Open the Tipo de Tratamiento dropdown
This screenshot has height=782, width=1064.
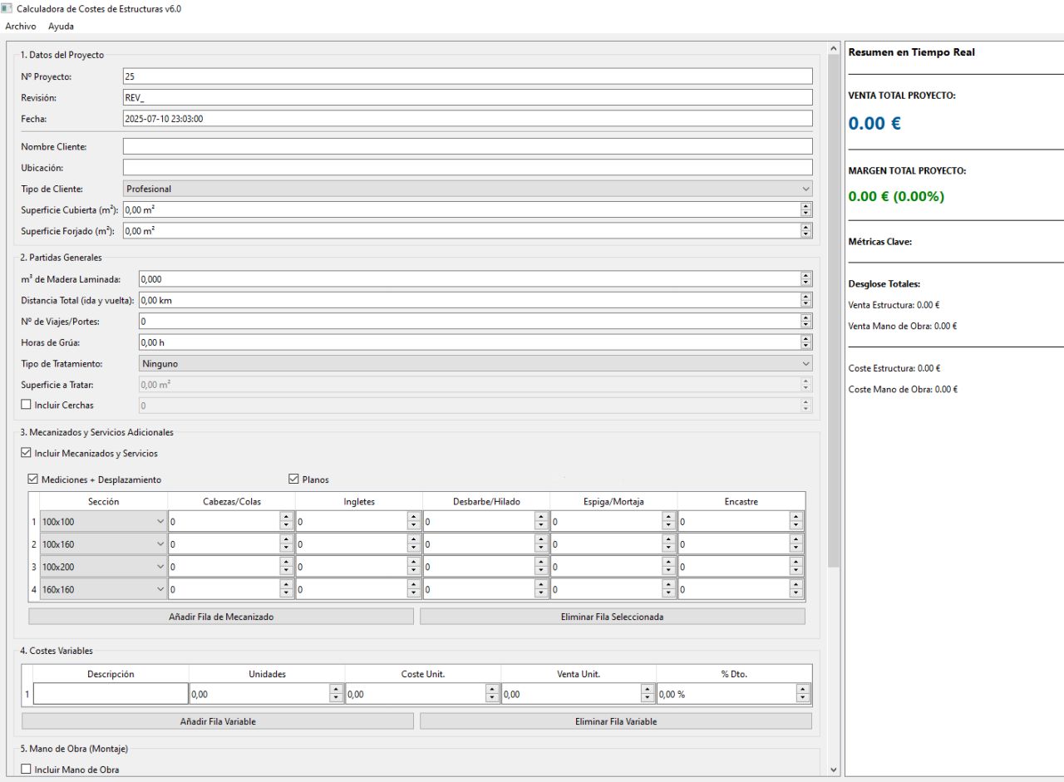(x=475, y=363)
